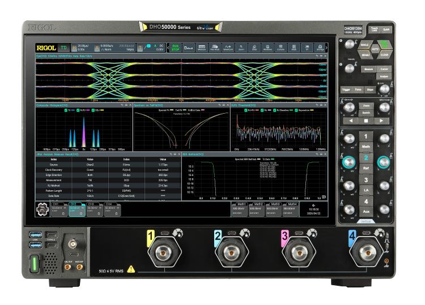425x305 pixels.
Task: Toggle the RJ checkbox in threshold window
Action: 262,110
